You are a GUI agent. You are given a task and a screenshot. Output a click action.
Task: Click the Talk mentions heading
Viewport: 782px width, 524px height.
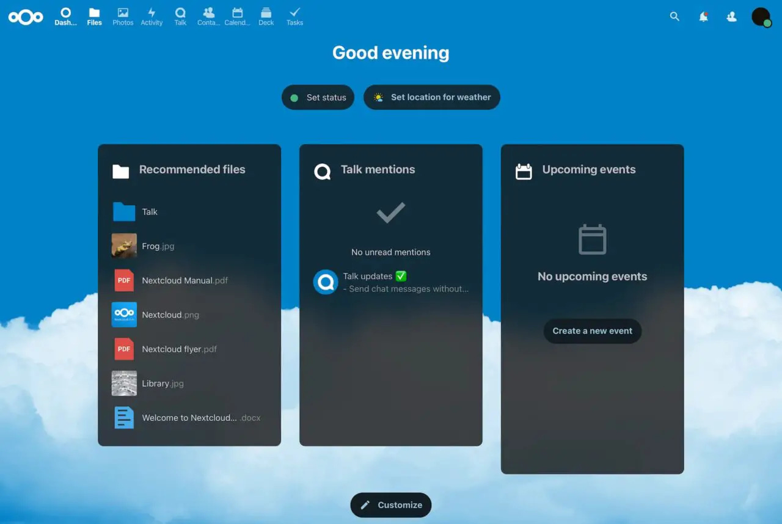[x=378, y=169]
